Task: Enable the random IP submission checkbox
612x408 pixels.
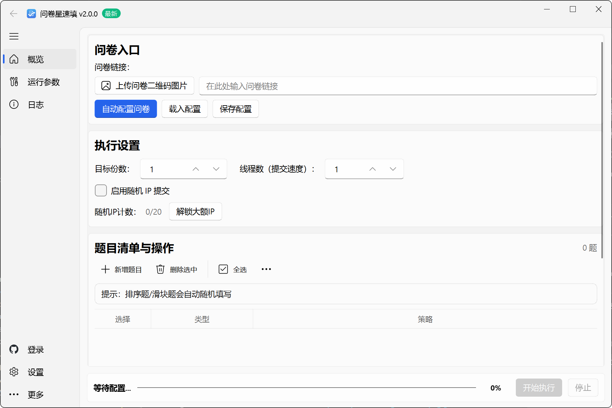Action: [x=101, y=191]
